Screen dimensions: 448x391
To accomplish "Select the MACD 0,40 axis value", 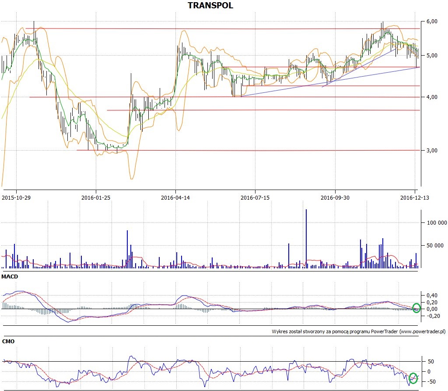I will pos(432,295).
